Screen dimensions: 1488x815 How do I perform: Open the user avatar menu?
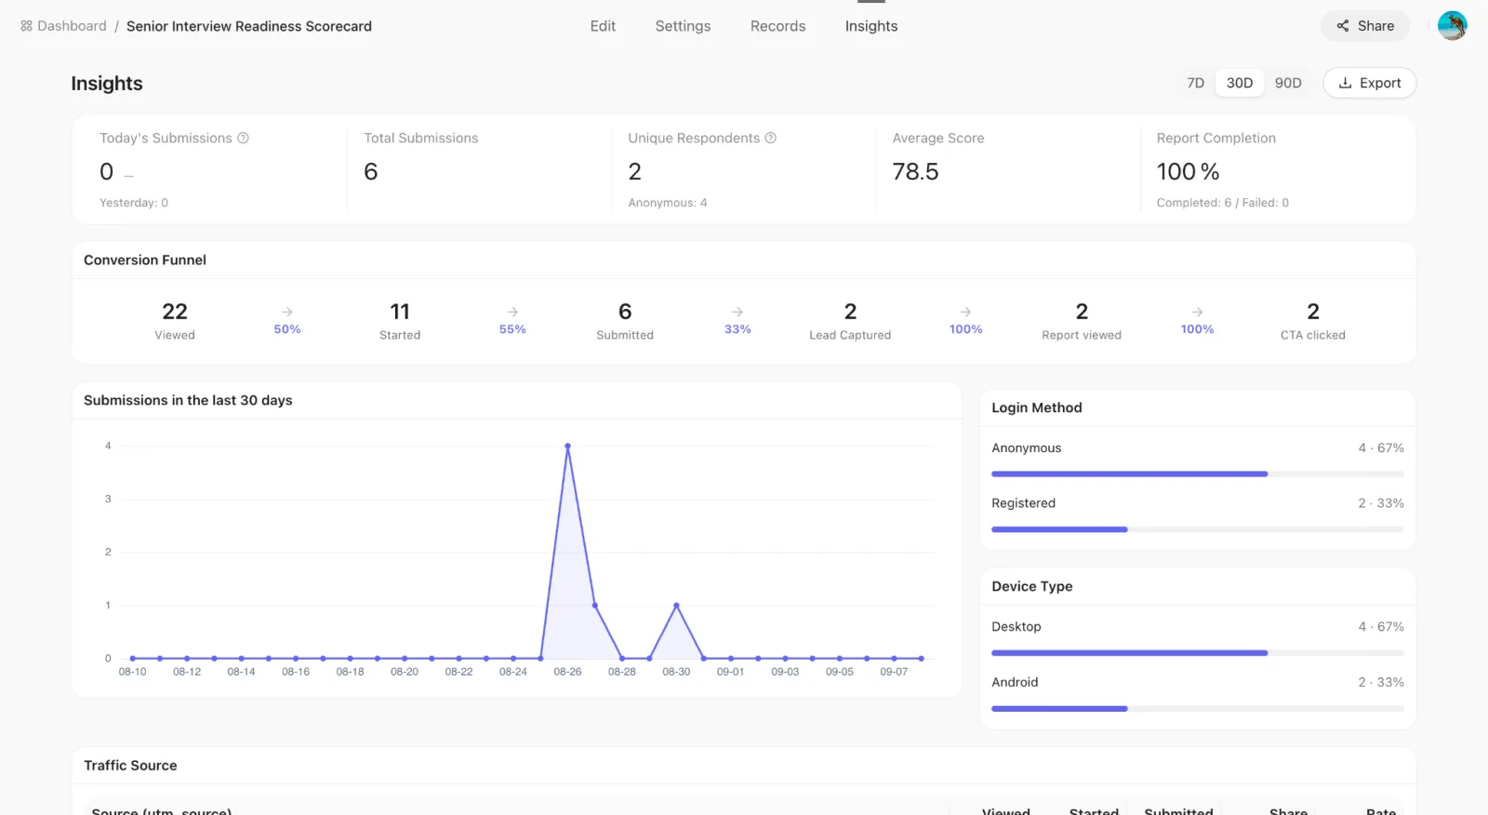pos(1452,26)
